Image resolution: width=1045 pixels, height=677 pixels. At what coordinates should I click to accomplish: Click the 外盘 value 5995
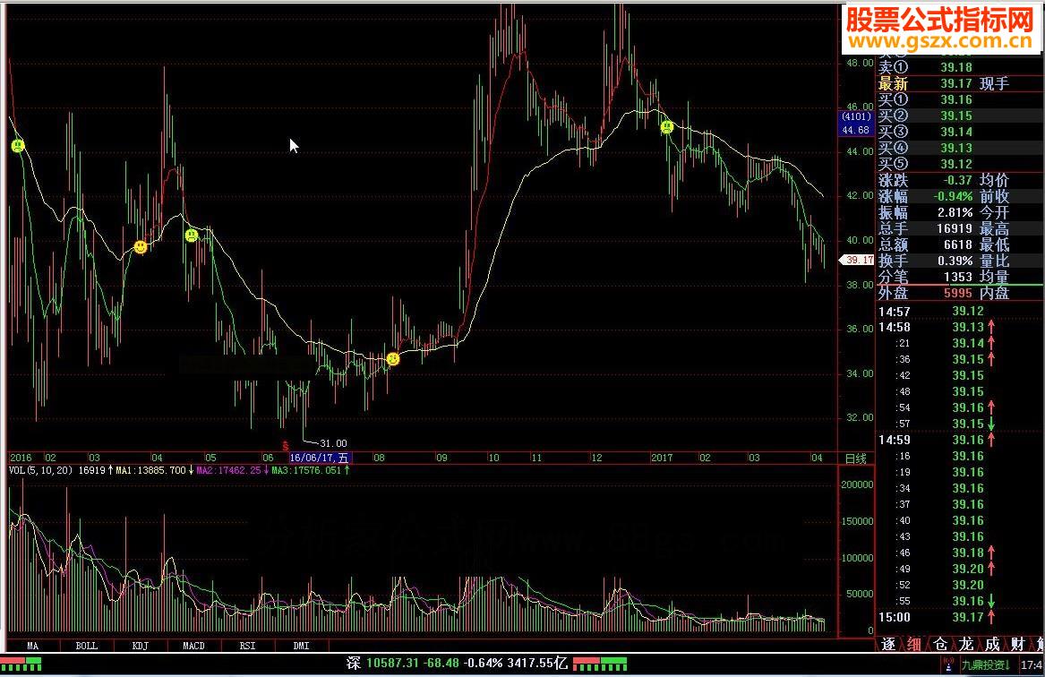tap(958, 293)
